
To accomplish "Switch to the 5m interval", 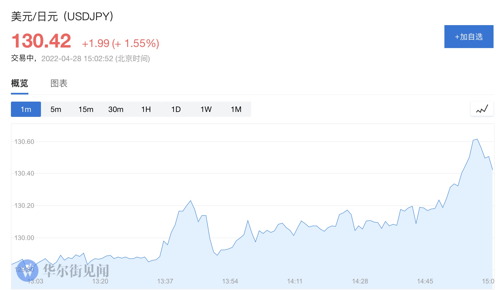I will (56, 109).
